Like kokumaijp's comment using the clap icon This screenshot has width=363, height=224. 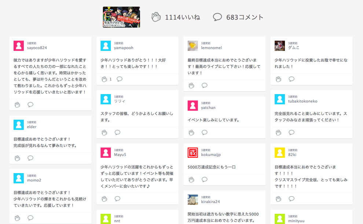[191, 180]
